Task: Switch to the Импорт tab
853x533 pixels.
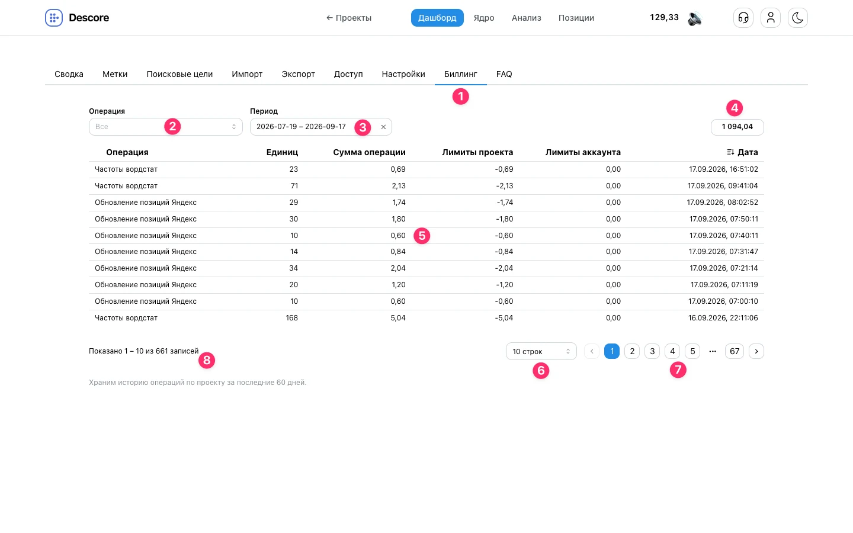Action: pyautogui.click(x=247, y=74)
